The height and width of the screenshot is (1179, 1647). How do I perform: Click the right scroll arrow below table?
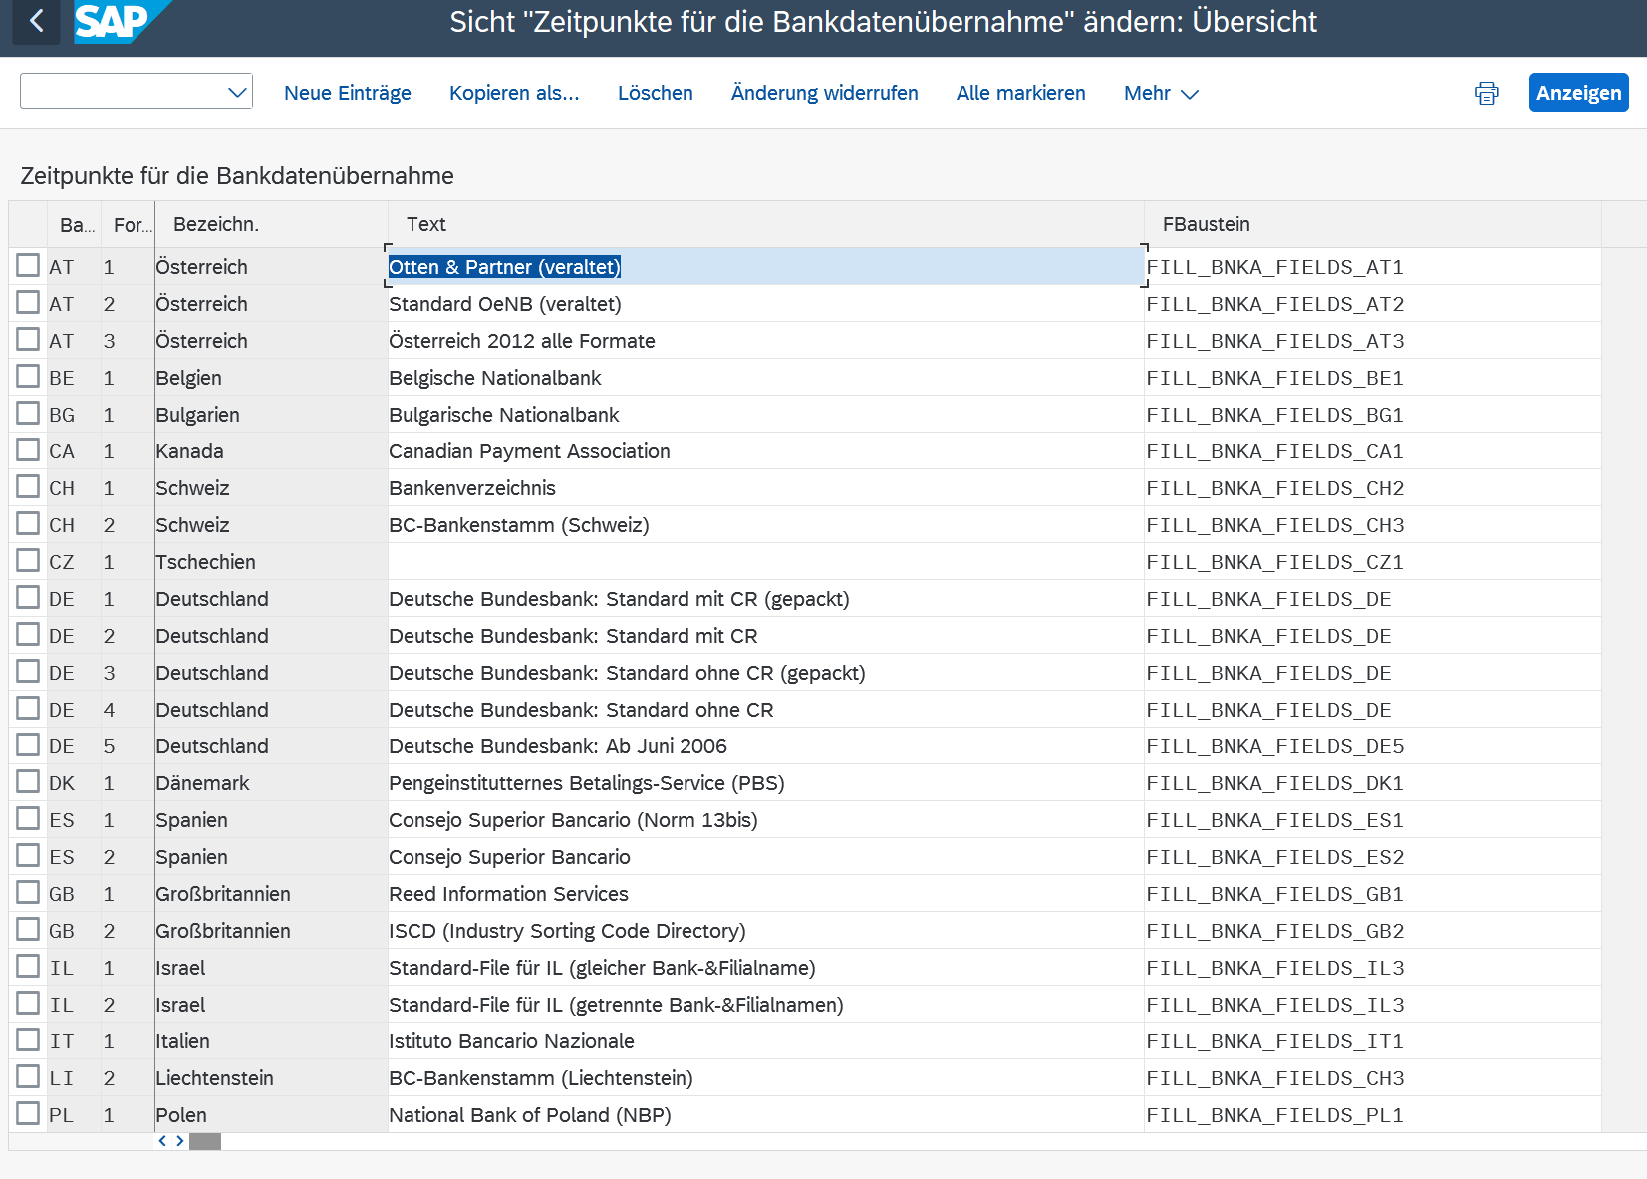[x=180, y=1141]
